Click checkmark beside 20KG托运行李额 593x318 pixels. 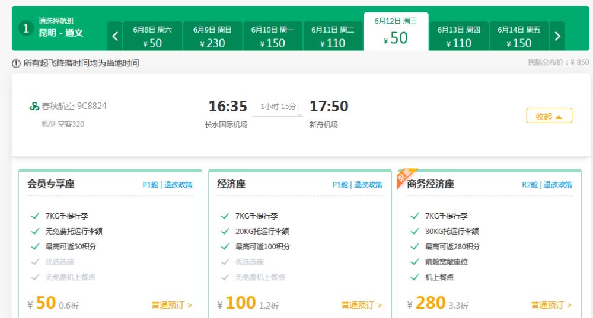[225, 231]
